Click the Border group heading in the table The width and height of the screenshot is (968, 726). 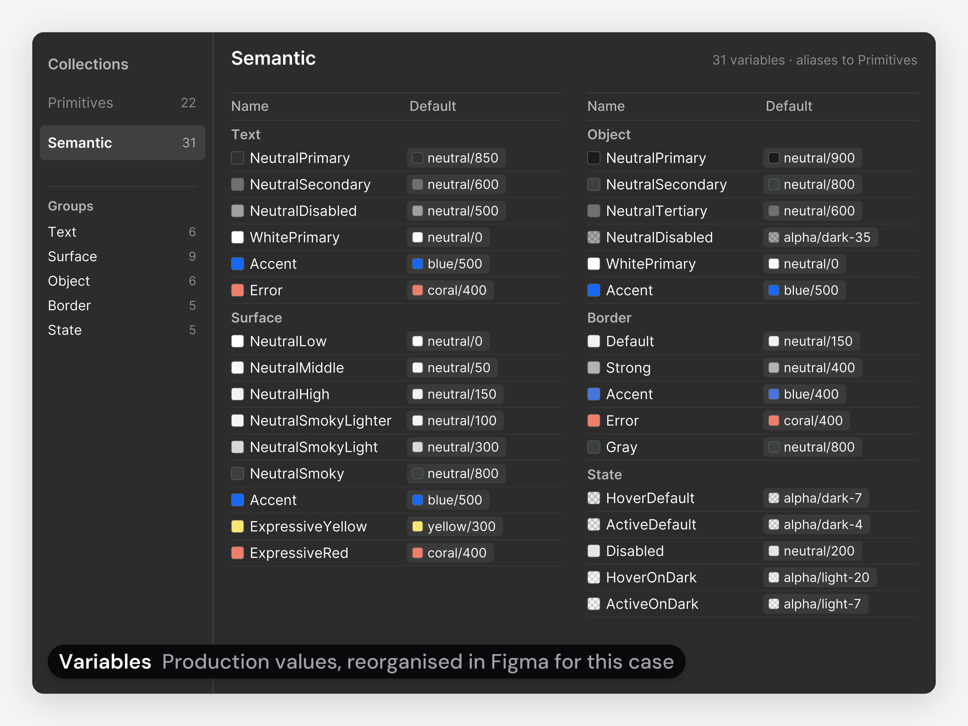click(609, 318)
